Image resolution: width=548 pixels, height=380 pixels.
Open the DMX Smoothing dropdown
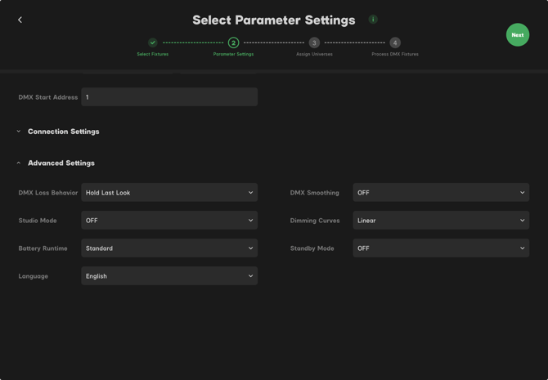pos(441,193)
